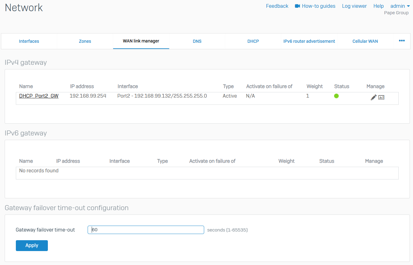
Task: Go to the DNS tab
Action: coord(197,41)
